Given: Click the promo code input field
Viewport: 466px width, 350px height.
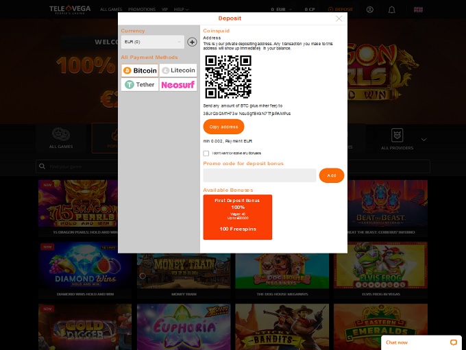Looking at the screenshot, I should click(260, 175).
